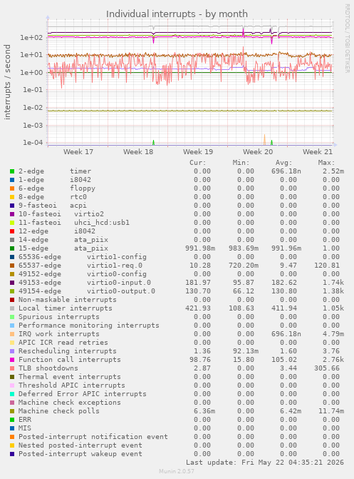Click the gray Local timer interrupts swatch
This screenshot has width=354, height=479.
(x=12, y=308)
